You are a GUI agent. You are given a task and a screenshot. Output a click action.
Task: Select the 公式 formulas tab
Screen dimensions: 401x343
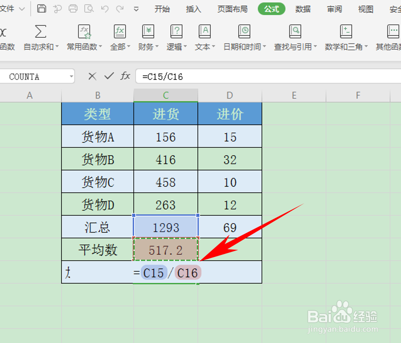[271, 9]
